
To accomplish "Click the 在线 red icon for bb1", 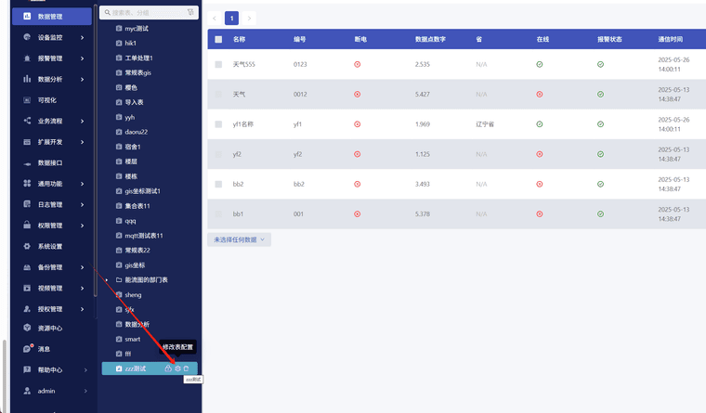I will 540,213.
